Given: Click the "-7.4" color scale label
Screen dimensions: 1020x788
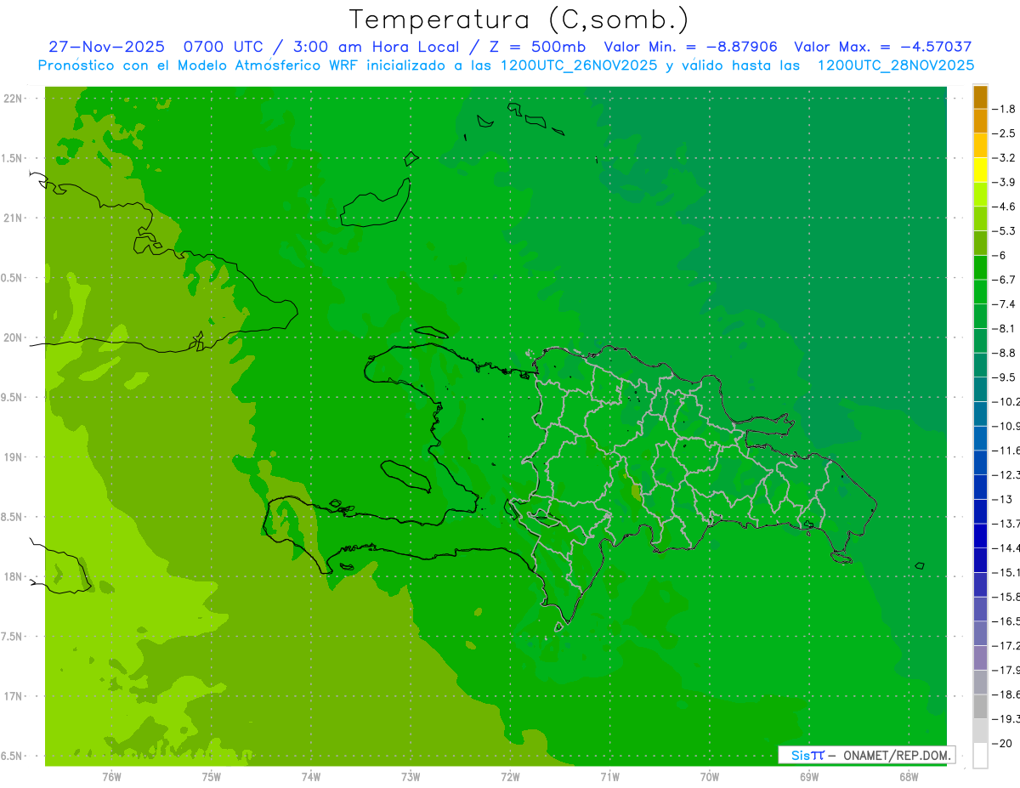Looking at the screenshot, I should [1004, 303].
